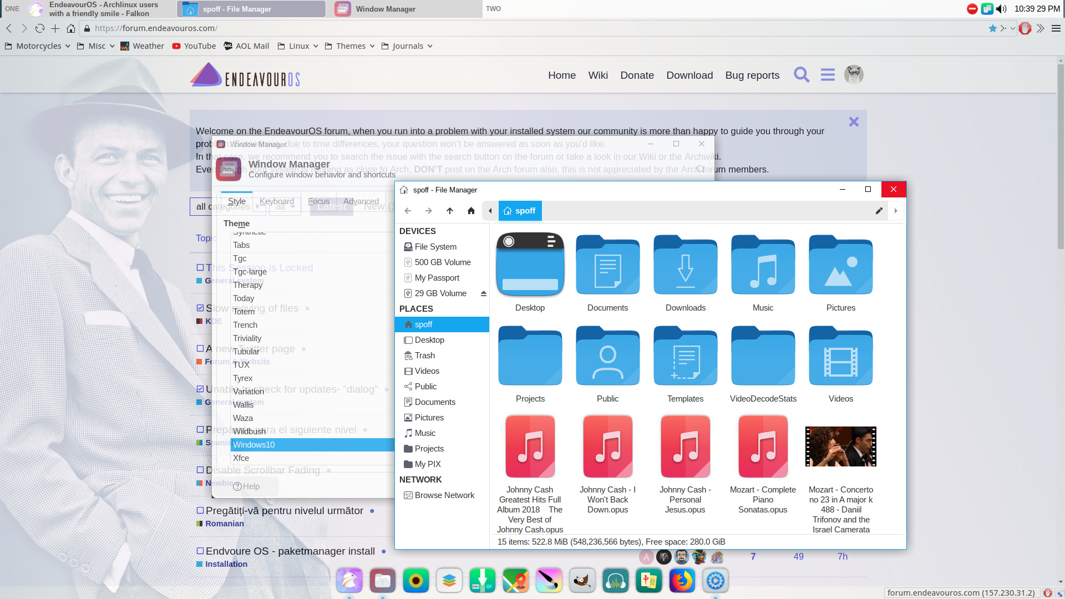1065x599 pixels.
Task: Open the maps app in the dock
Action: [x=515, y=581]
